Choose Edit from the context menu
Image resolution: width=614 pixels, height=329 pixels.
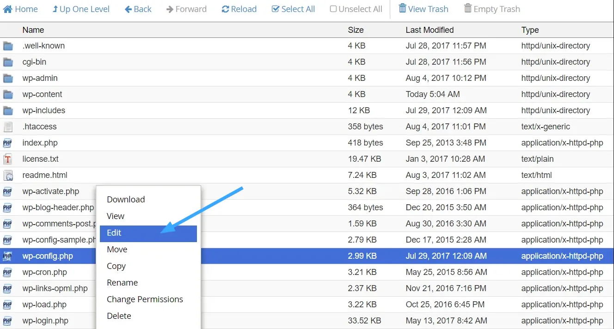114,233
